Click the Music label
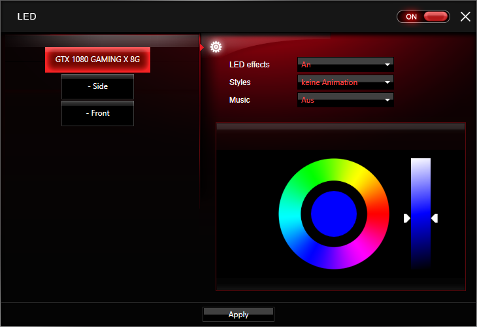Screen dimensions: 477x327 tap(239, 100)
